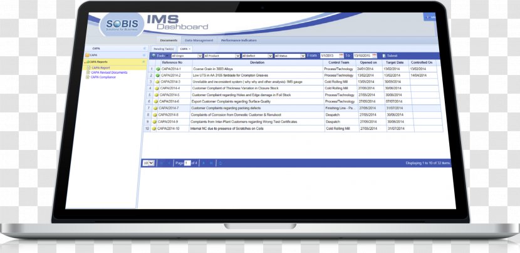The height and width of the screenshot is (253, 520).
Task: Go to the first page of results
Action: click(162, 163)
